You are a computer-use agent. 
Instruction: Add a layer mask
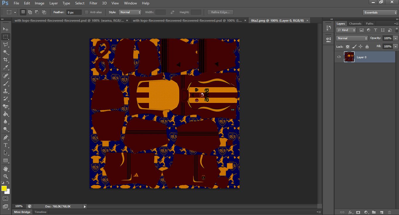tap(358, 212)
